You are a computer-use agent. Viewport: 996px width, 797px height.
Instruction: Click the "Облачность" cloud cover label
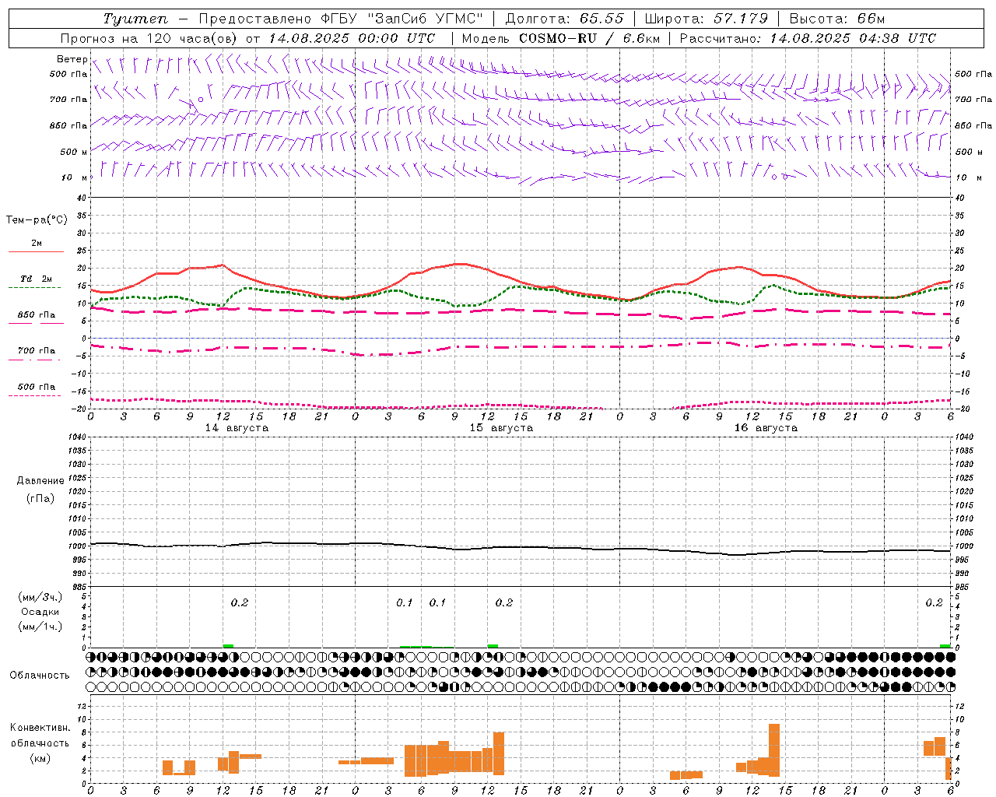[x=40, y=675]
